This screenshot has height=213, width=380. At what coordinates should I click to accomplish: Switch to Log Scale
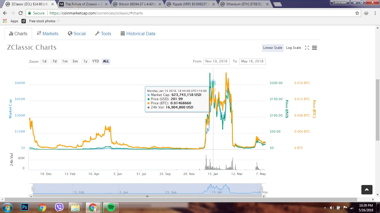293,48
